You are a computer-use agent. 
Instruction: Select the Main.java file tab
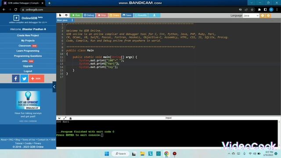(62, 20)
